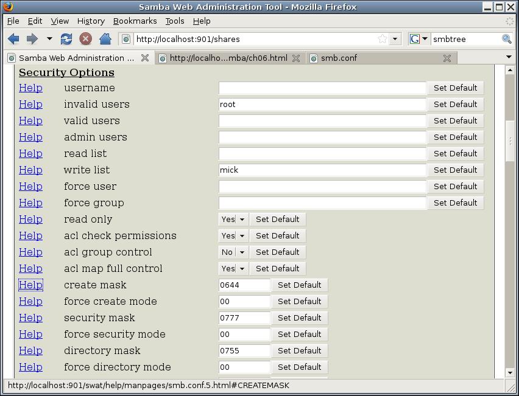The width and height of the screenshot is (519, 396).
Task: Click the search magnifier icon
Action: click(506, 39)
